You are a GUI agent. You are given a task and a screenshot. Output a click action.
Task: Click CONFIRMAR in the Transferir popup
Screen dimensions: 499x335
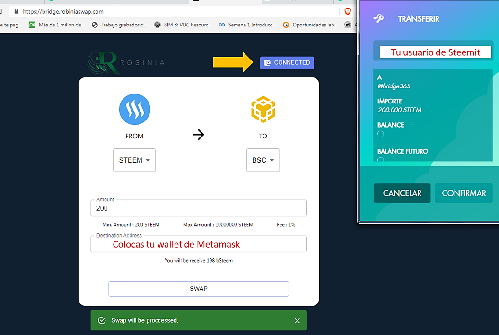(x=464, y=193)
